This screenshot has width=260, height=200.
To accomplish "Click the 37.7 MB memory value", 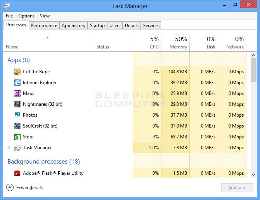I will coord(179,115).
